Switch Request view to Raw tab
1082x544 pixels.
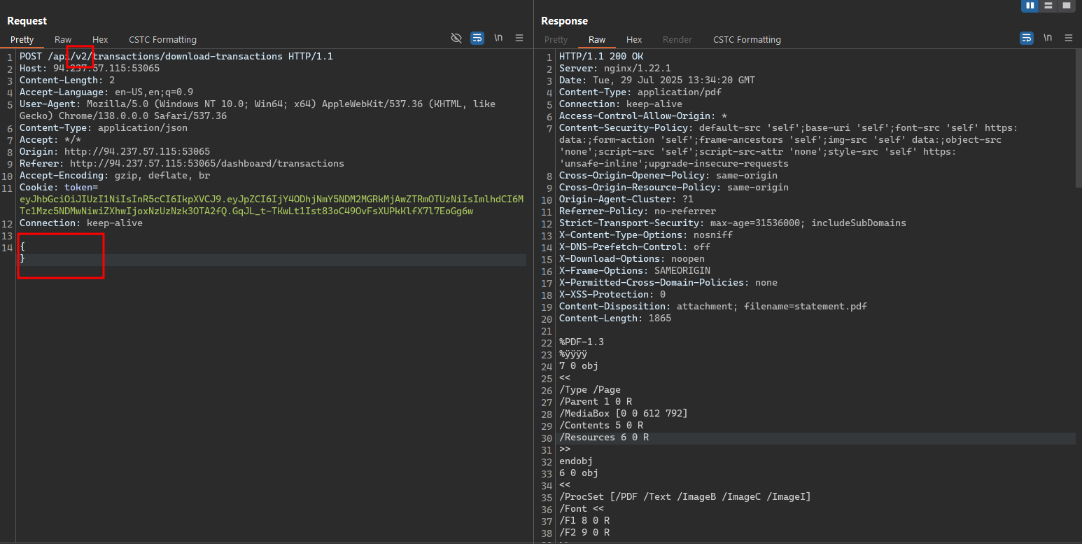pyautogui.click(x=63, y=40)
